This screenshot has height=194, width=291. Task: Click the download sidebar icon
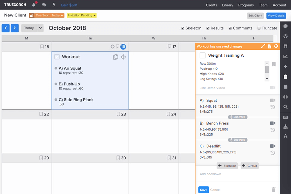click(286, 127)
